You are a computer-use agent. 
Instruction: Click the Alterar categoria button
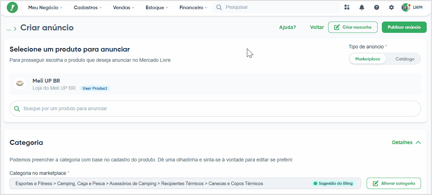point(393,183)
